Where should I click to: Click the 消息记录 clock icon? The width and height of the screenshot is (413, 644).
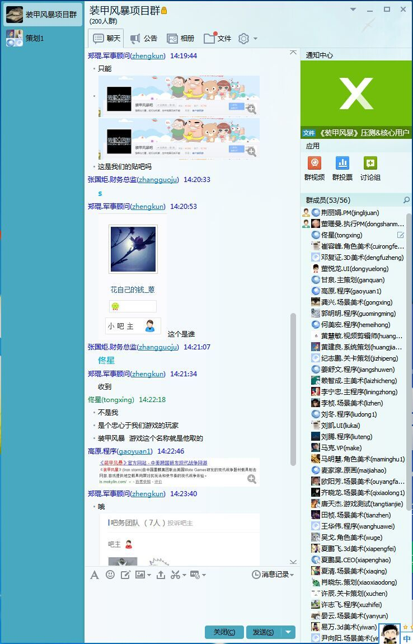coord(256,575)
